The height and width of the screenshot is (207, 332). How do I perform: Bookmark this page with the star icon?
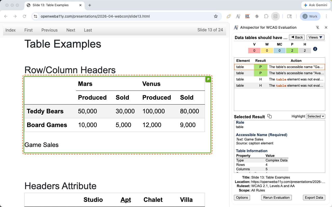click(x=216, y=16)
